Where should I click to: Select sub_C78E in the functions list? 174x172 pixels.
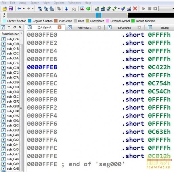click(x=13, y=68)
